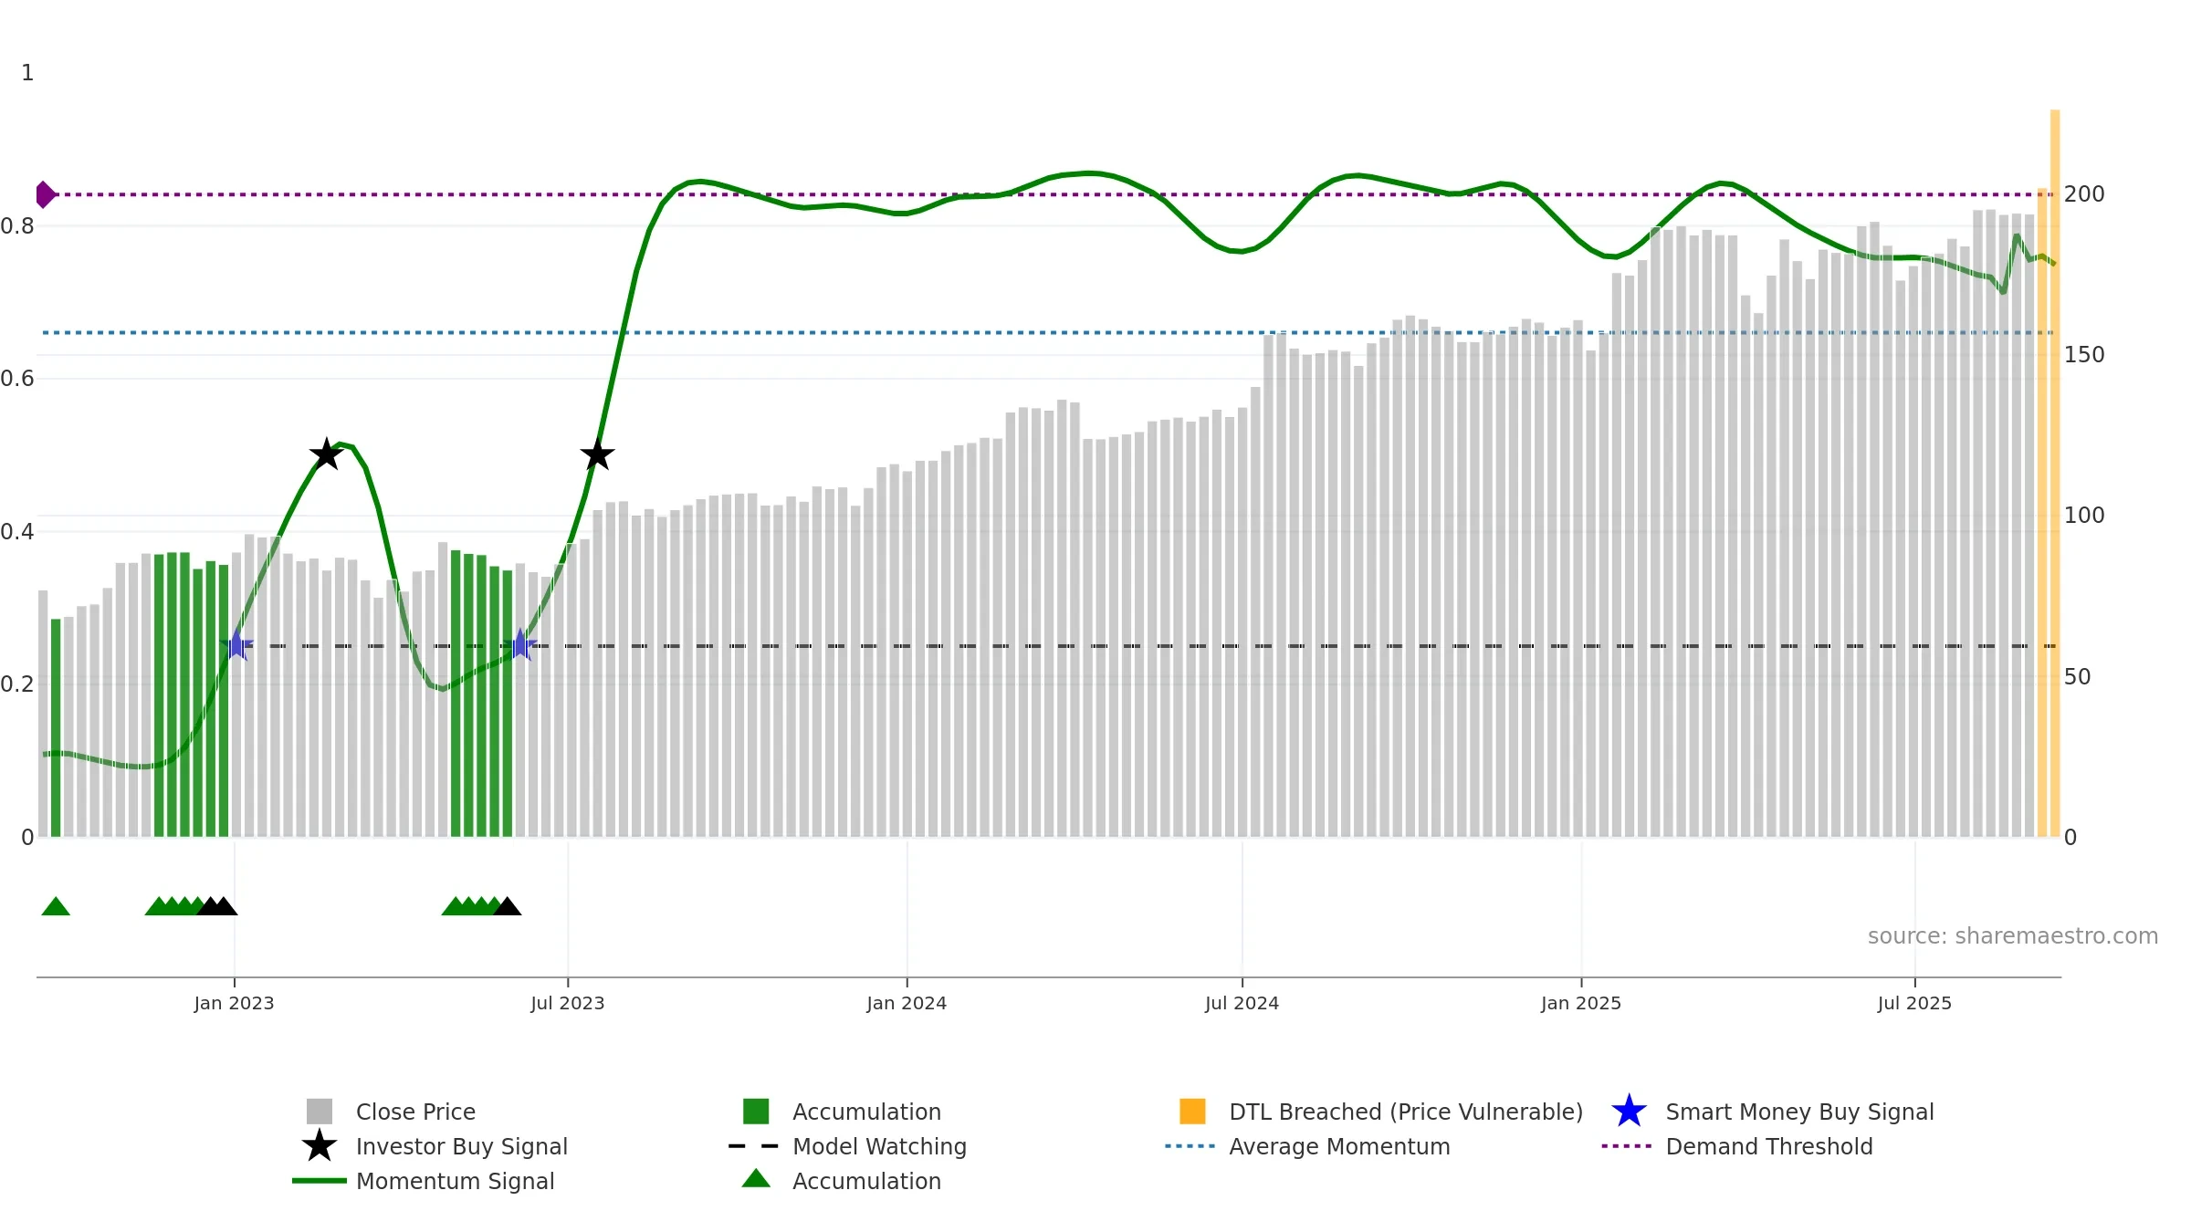Click the Jan 2023 x-axis label
This screenshot has height=1232, width=2191.
pos(235,1004)
